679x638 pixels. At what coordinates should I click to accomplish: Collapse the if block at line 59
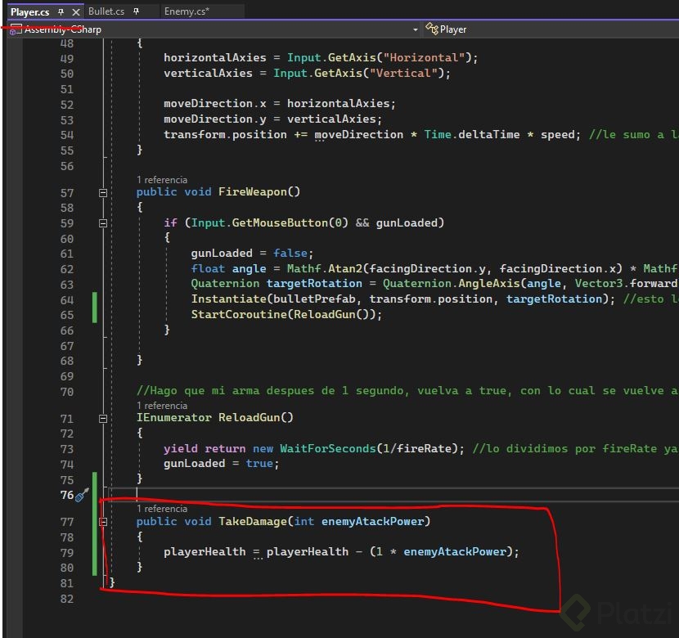pos(103,223)
